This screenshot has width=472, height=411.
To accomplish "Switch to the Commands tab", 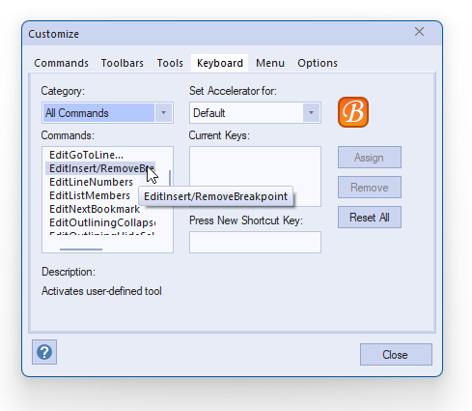I will 61,63.
